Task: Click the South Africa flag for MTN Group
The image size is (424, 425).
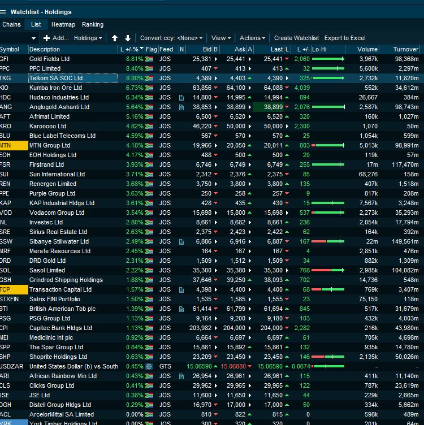Action: point(149,146)
